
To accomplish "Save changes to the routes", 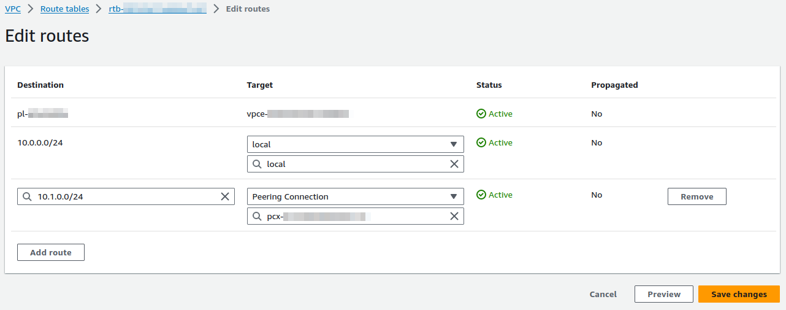I will pyautogui.click(x=739, y=294).
